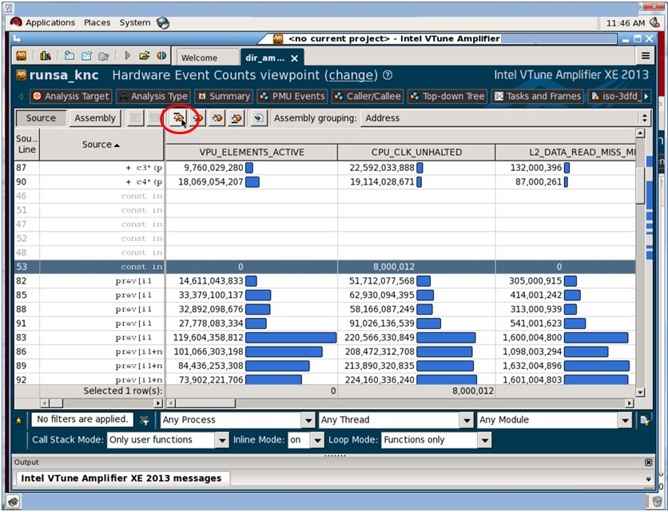Screen dimensions: 668x512
Task: Switch to the PMU Events tab
Action: tap(292, 97)
